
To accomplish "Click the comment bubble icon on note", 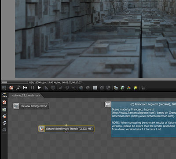I will click(x=108, y=104).
